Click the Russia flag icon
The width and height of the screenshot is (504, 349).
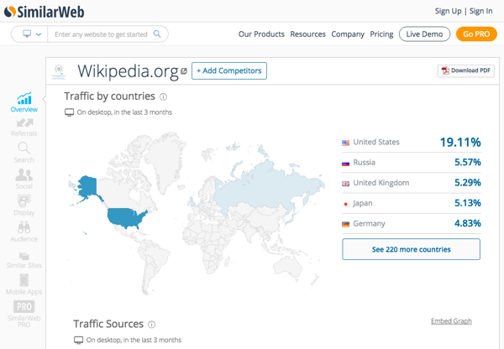pos(345,163)
